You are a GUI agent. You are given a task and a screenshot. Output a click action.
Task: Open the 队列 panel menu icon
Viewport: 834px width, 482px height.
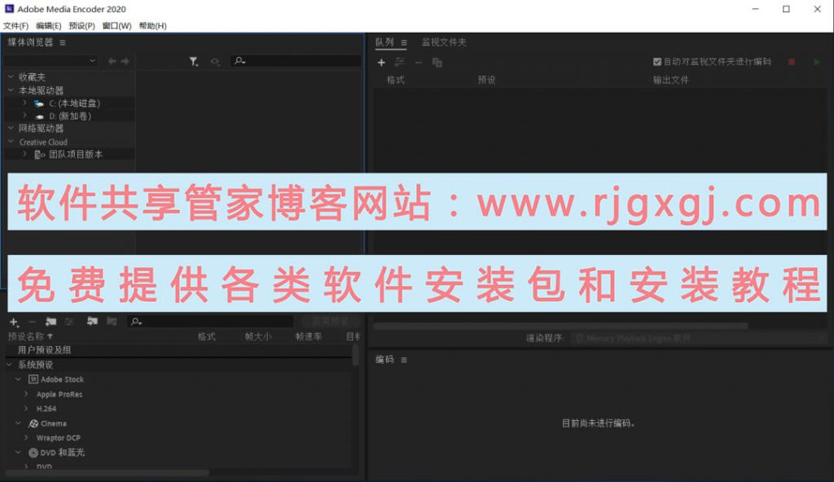click(x=404, y=42)
